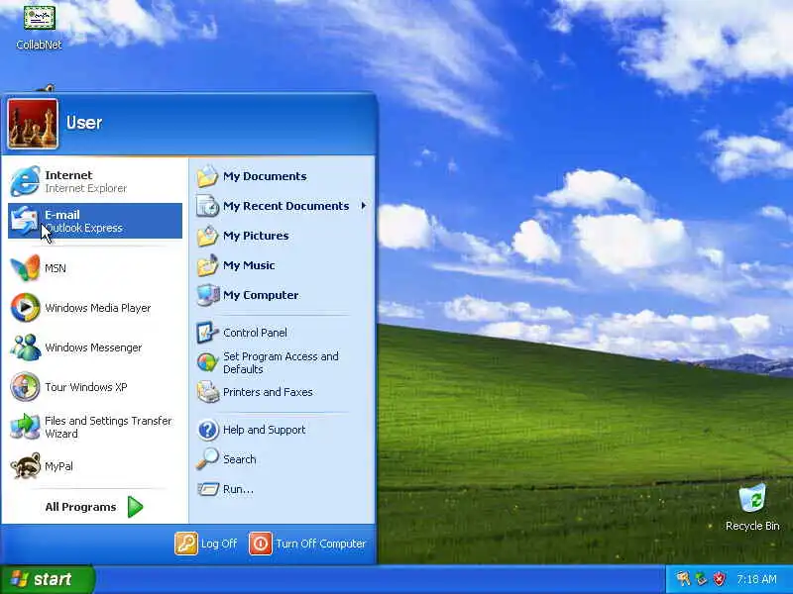Open My Documents text link

265,176
